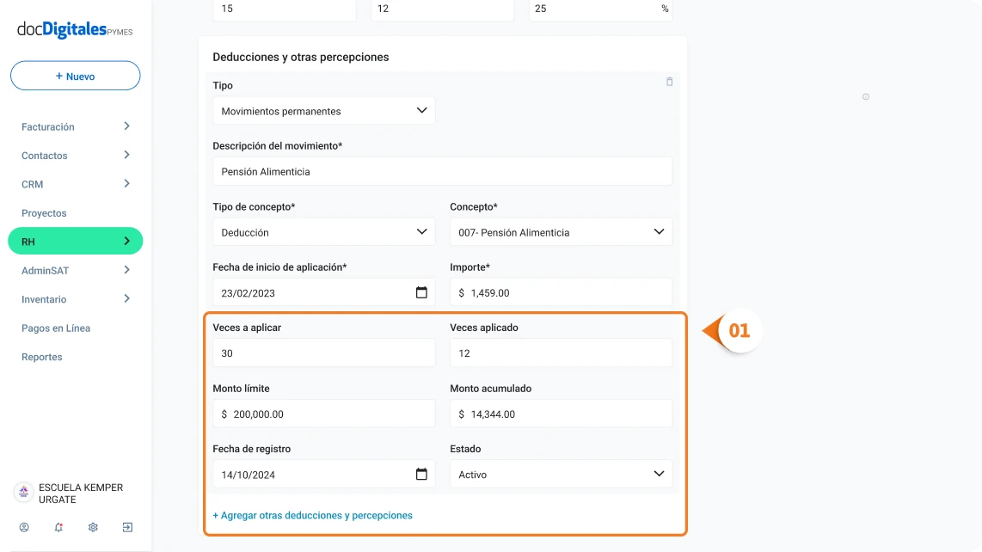Open the Tipo dropdown showing Movimientos permanentes

tap(324, 111)
